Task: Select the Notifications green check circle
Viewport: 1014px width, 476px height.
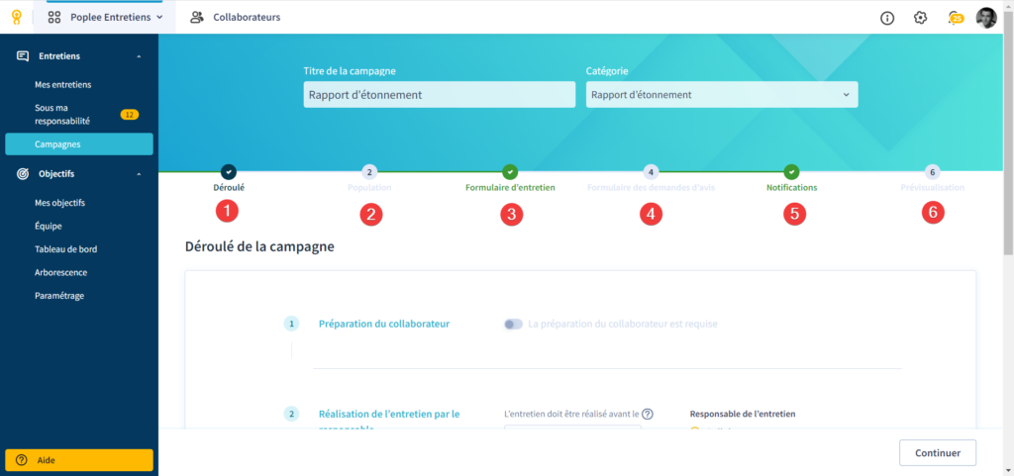Action: click(x=791, y=172)
